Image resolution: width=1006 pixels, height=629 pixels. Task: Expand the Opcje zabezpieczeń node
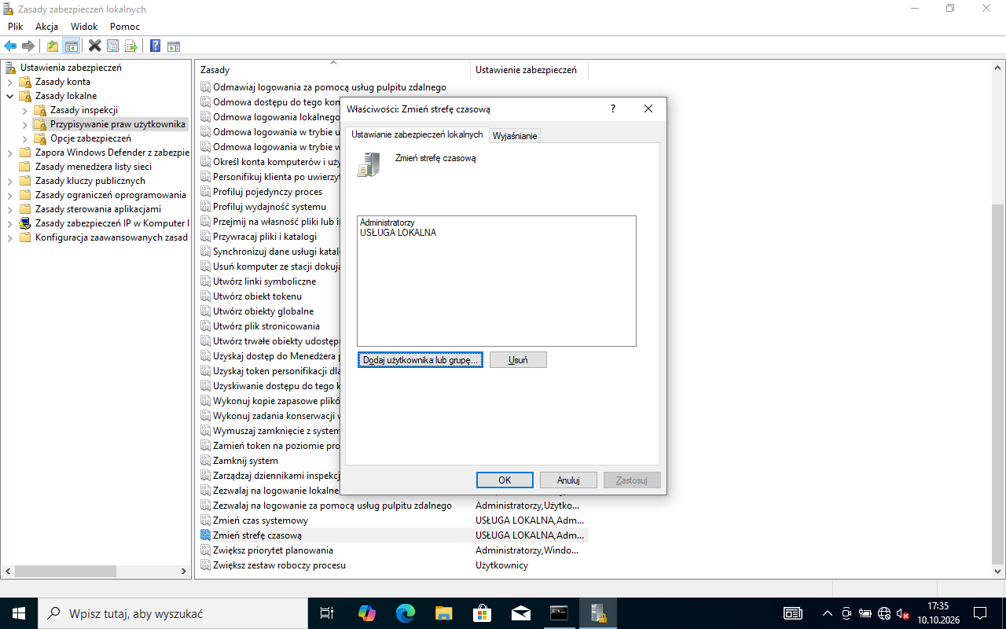tap(24, 138)
